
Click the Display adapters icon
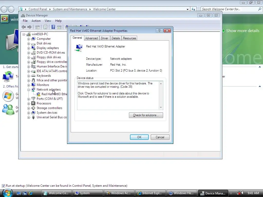click(x=33, y=48)
